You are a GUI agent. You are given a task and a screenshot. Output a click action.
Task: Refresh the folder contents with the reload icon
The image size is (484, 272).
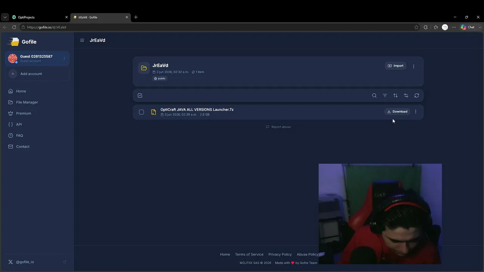point(417,96)
